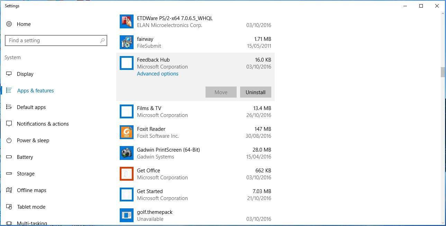Select the Gadwin PrintScreen (64-Bit) entry name
This screenshot has height=226, width=446.
coord(169,150)
